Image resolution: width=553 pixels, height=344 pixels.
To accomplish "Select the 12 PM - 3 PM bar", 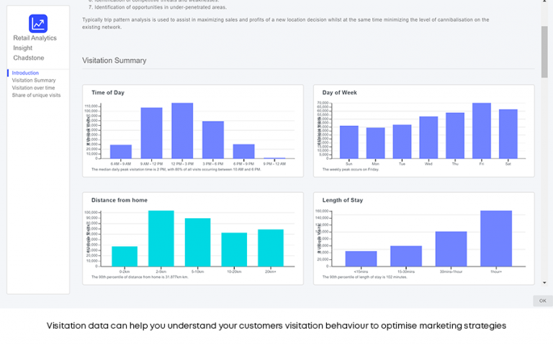I will [x=182, y=131].
